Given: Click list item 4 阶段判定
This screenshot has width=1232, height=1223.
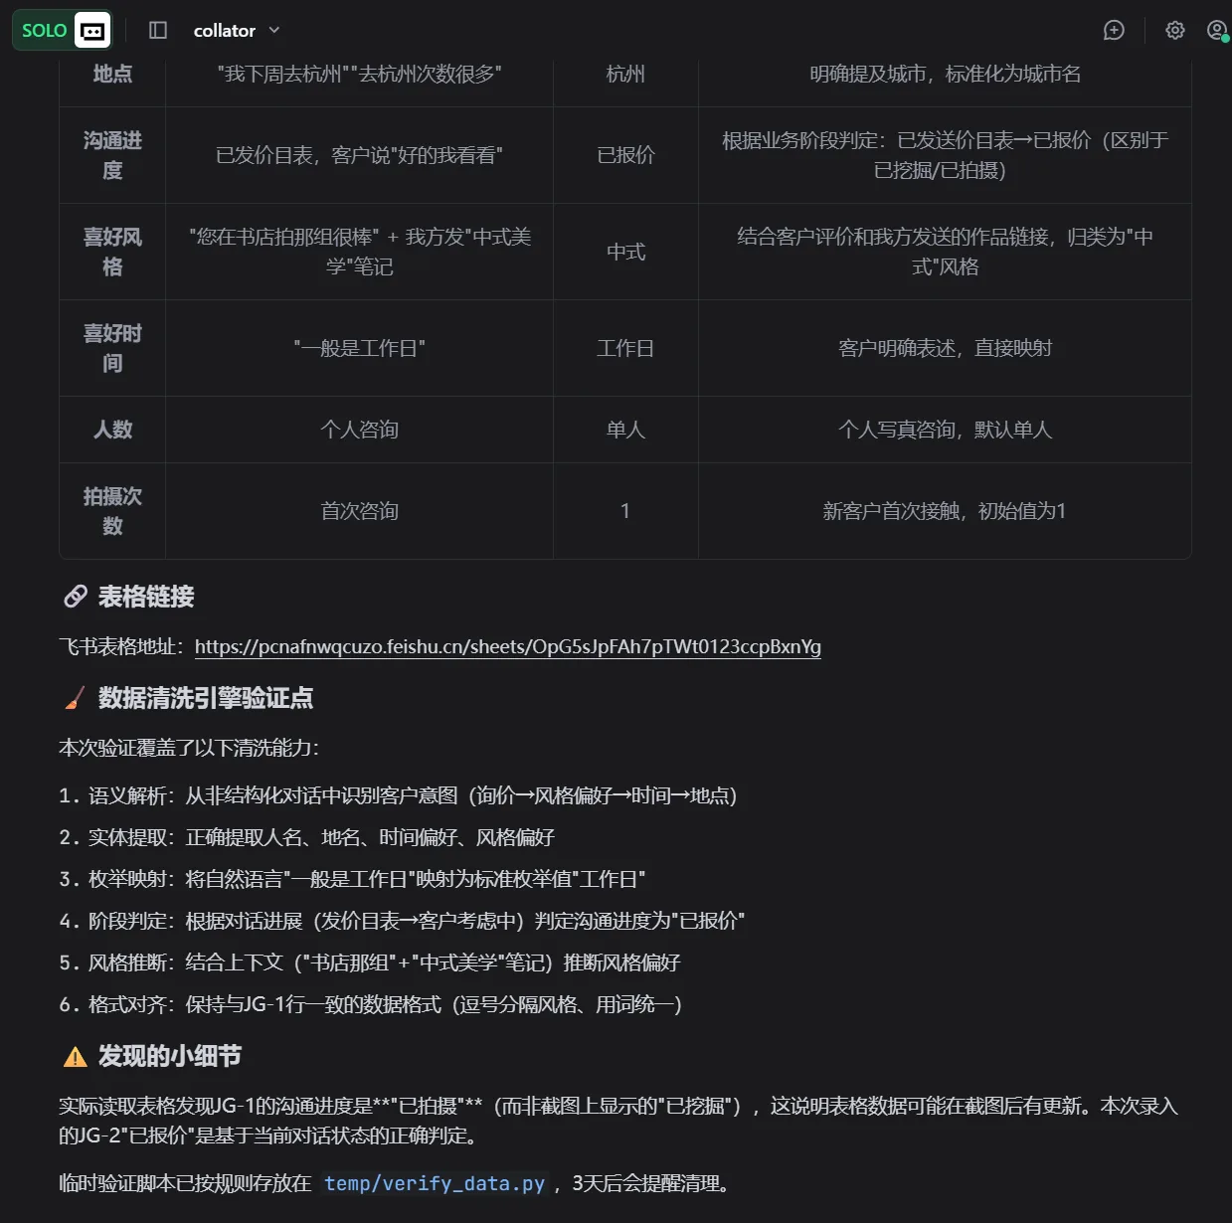Looking at the screenshot, I should click(402, 921).
